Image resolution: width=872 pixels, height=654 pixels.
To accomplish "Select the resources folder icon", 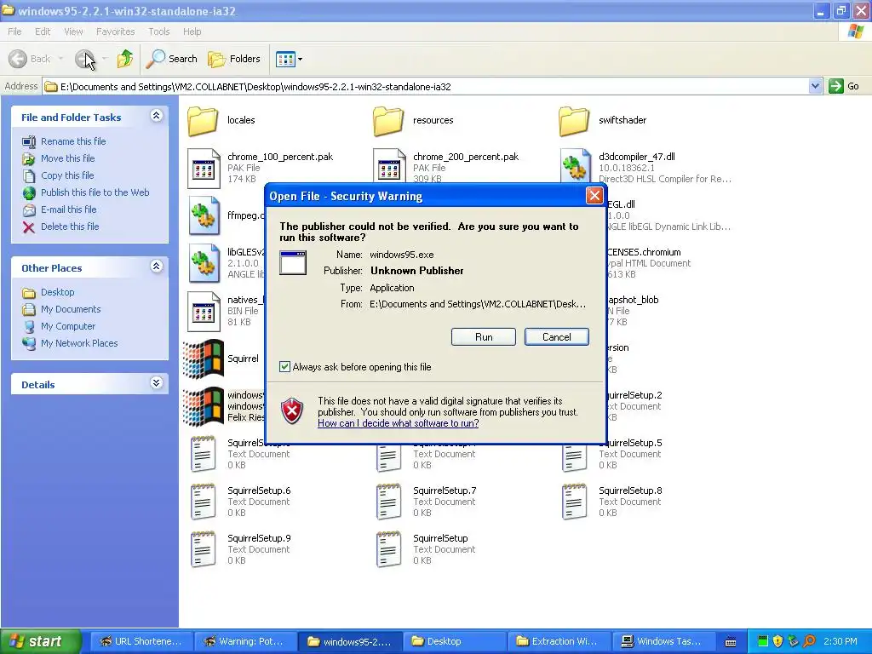I will (388, 121).
